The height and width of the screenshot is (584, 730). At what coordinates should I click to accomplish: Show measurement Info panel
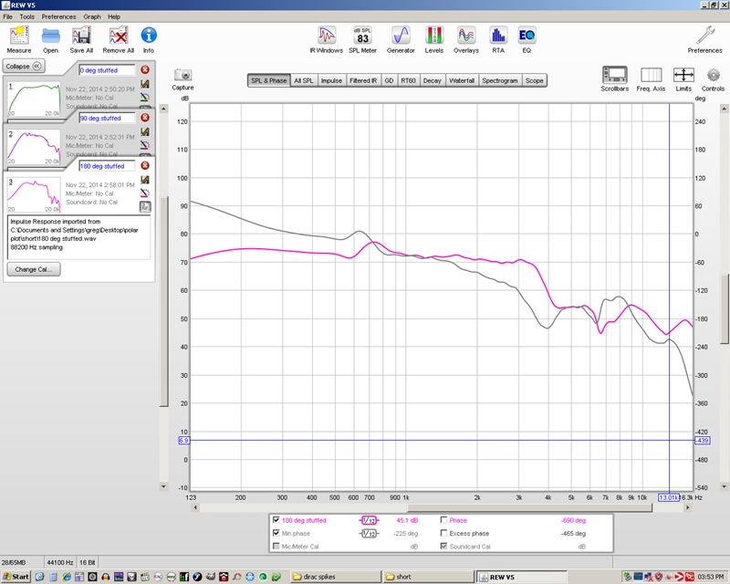[149, 40]
